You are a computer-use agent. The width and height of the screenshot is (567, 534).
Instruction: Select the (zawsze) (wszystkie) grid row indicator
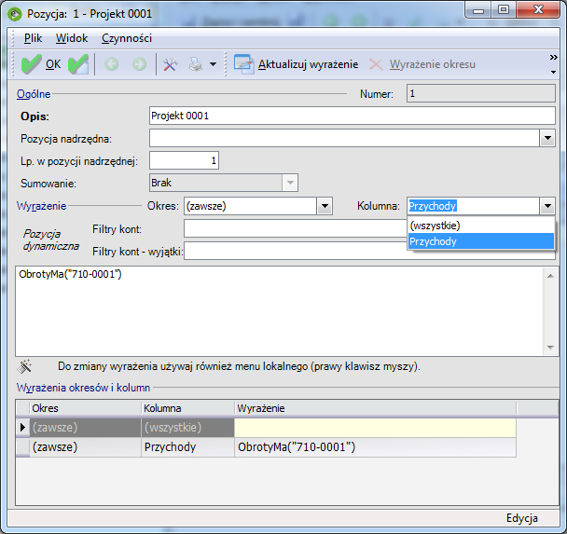point(22,428)
